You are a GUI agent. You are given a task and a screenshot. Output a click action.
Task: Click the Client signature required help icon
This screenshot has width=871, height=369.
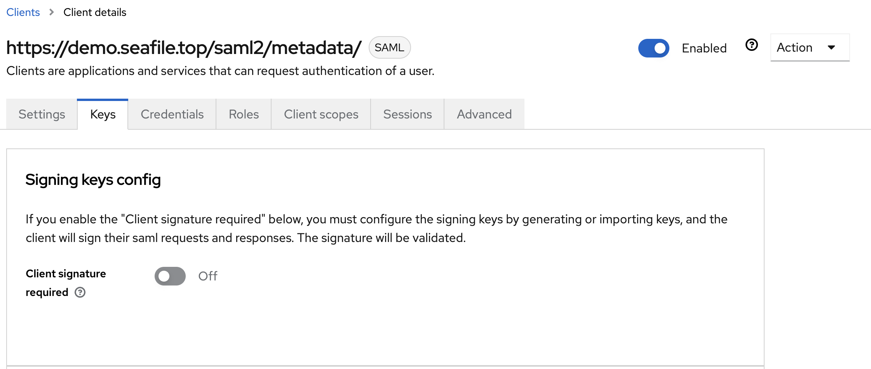click(80, 292)
